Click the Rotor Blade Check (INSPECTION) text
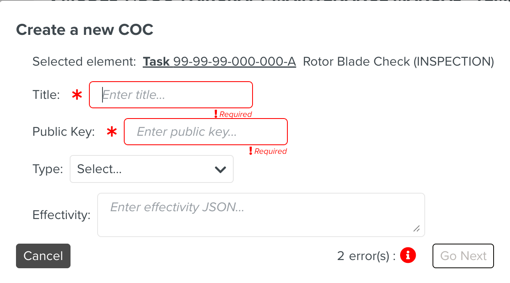This screenshot has height=283, width=510. point(398,62)
